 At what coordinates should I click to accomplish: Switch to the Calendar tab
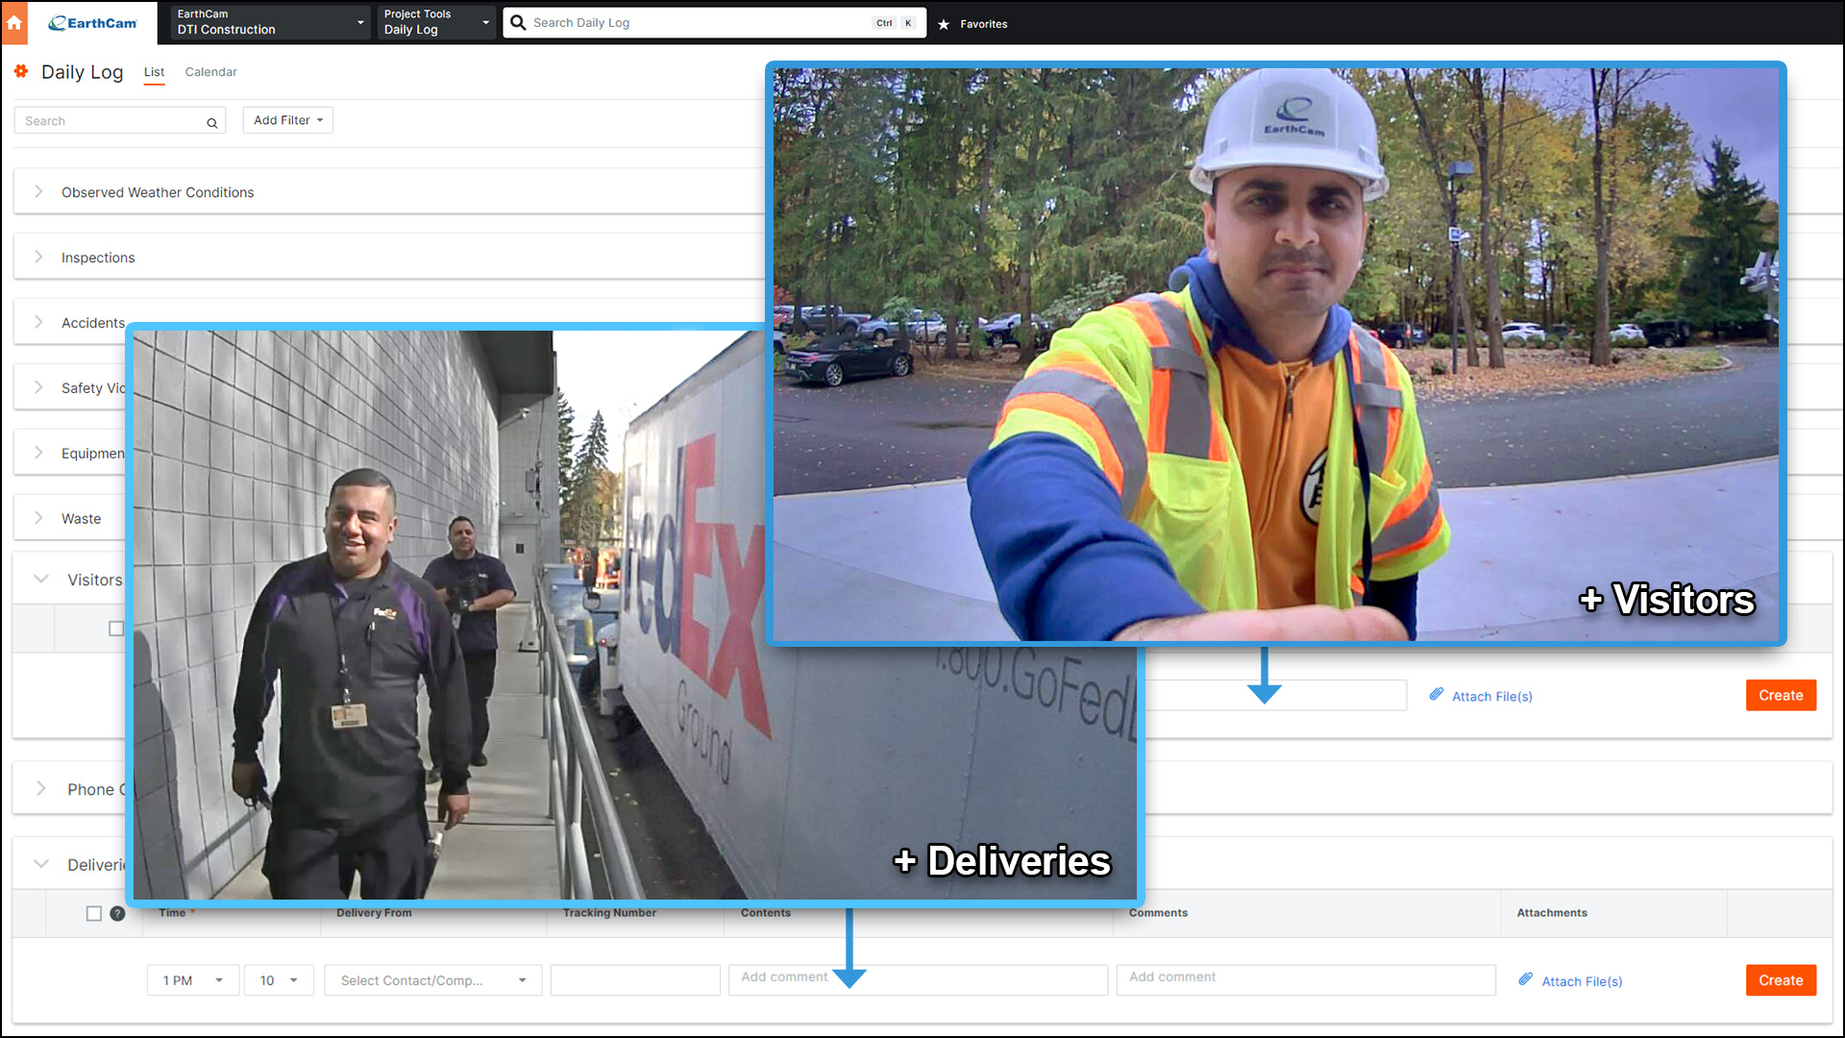coord(210,72)
